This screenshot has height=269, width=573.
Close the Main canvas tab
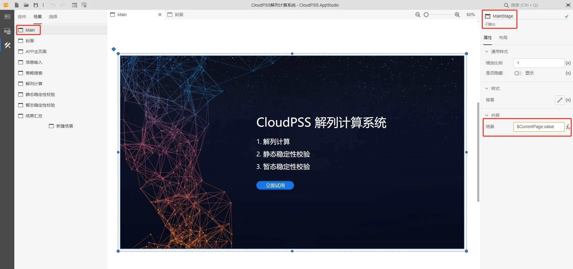(160, 15)
